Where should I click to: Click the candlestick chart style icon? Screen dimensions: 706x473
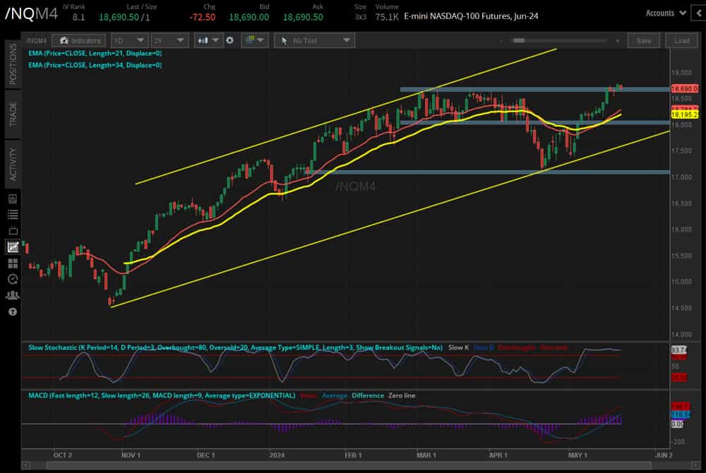pyautogui.click(x=203, y=40)
